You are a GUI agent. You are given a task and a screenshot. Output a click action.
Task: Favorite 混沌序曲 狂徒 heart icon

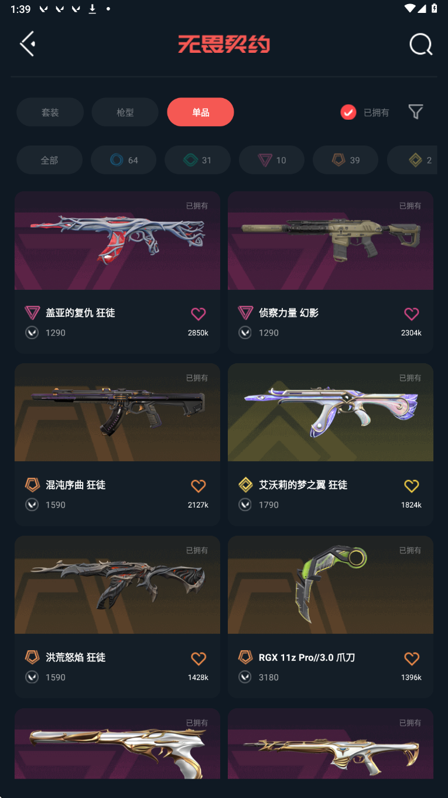click(199, 486)
